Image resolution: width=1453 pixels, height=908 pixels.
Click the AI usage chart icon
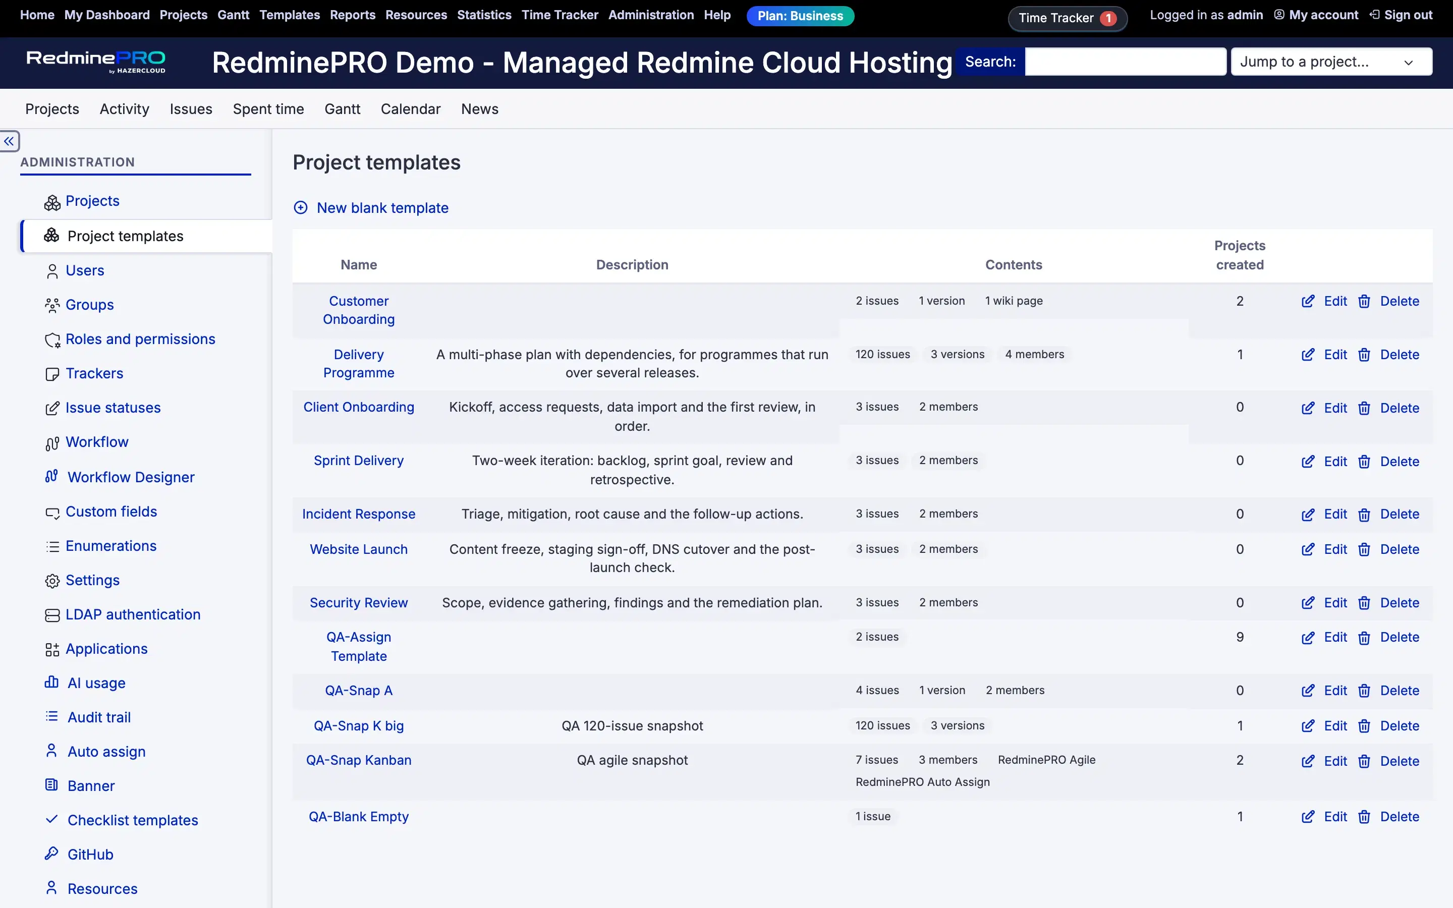pos(51,682)
